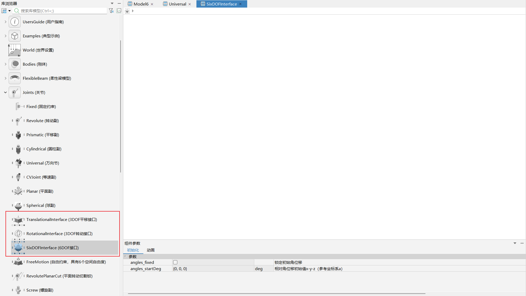Select the World settings icon
526x296 pixels.
(x=15, y=50)
